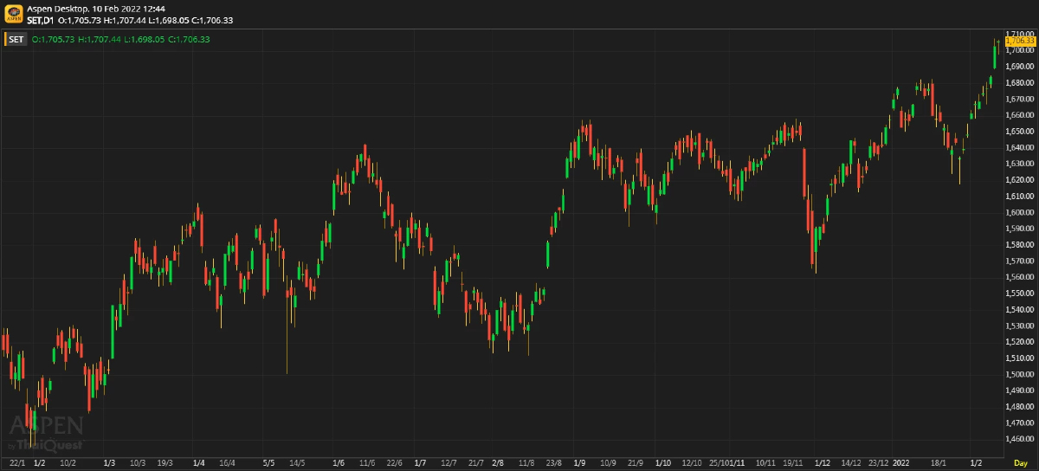Click the 1,540.00 price axis label
The height and width of the screenshot is (471, 1039).
1022,309
